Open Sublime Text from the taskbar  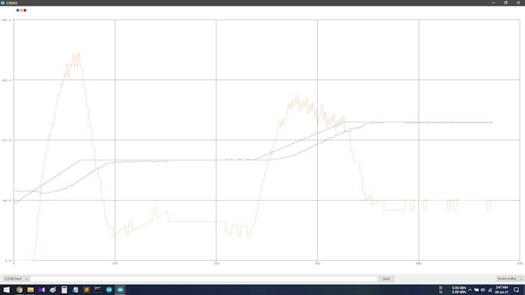tap(87, 289)
